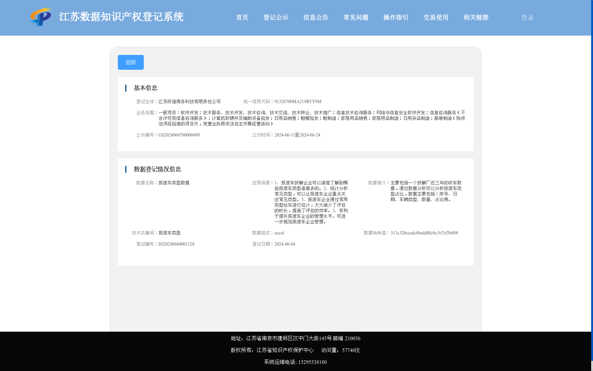Viewport: 593px width, 371px height.
Task: Open 相关链接 navigation item
Action: tap(476, 17)
